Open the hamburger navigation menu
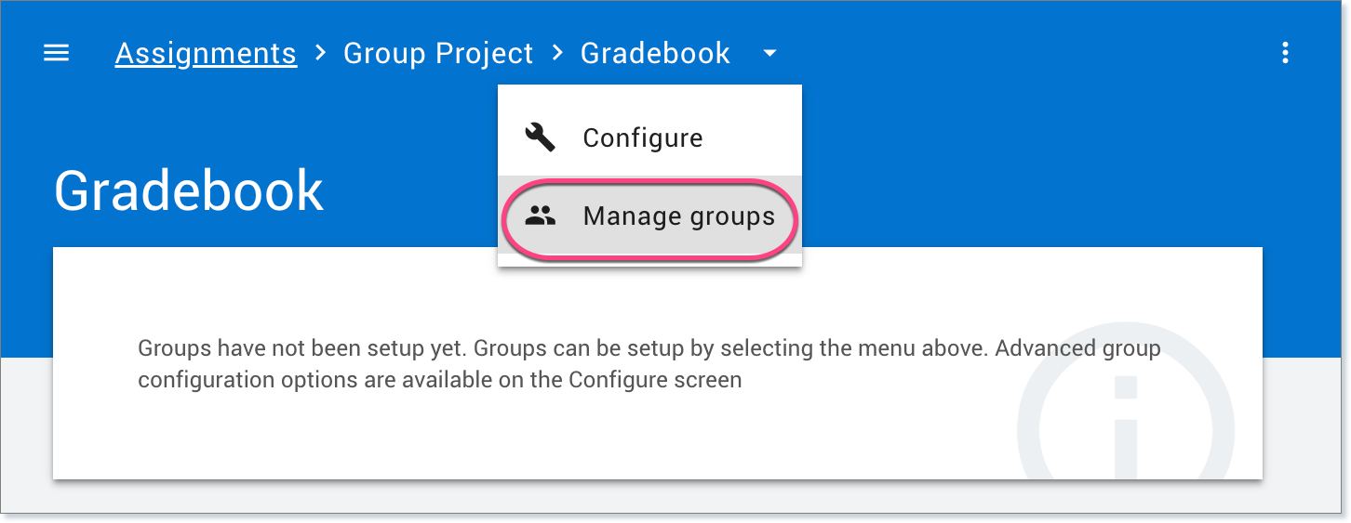The width and height of the screenshot is (1351, 523). coord(57,53)
